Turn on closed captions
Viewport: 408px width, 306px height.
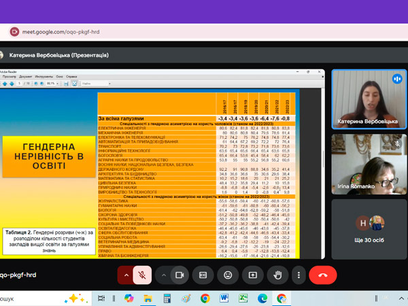pos(203,275)
